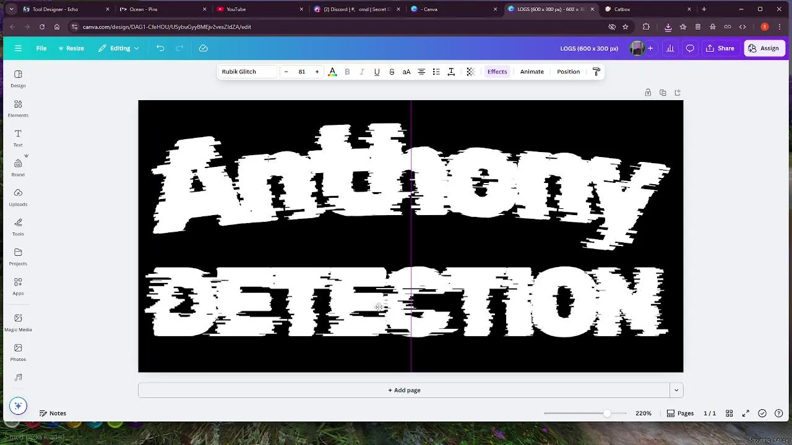792x445 pixels.
Task: Click the lock page icon above canvas
Action: [x=648, y=93]
